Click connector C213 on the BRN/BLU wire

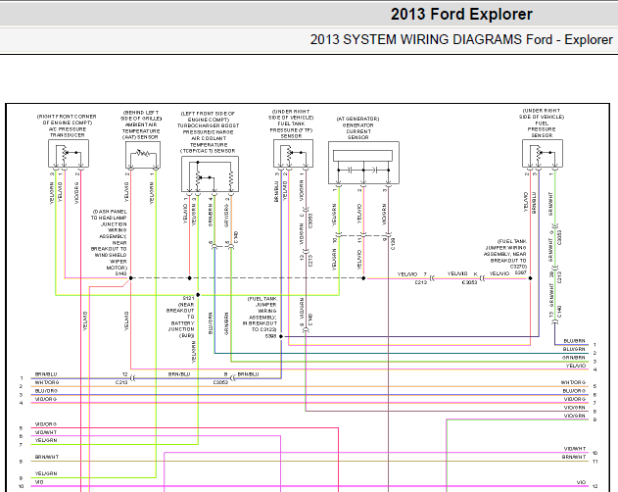pos(121,382)
